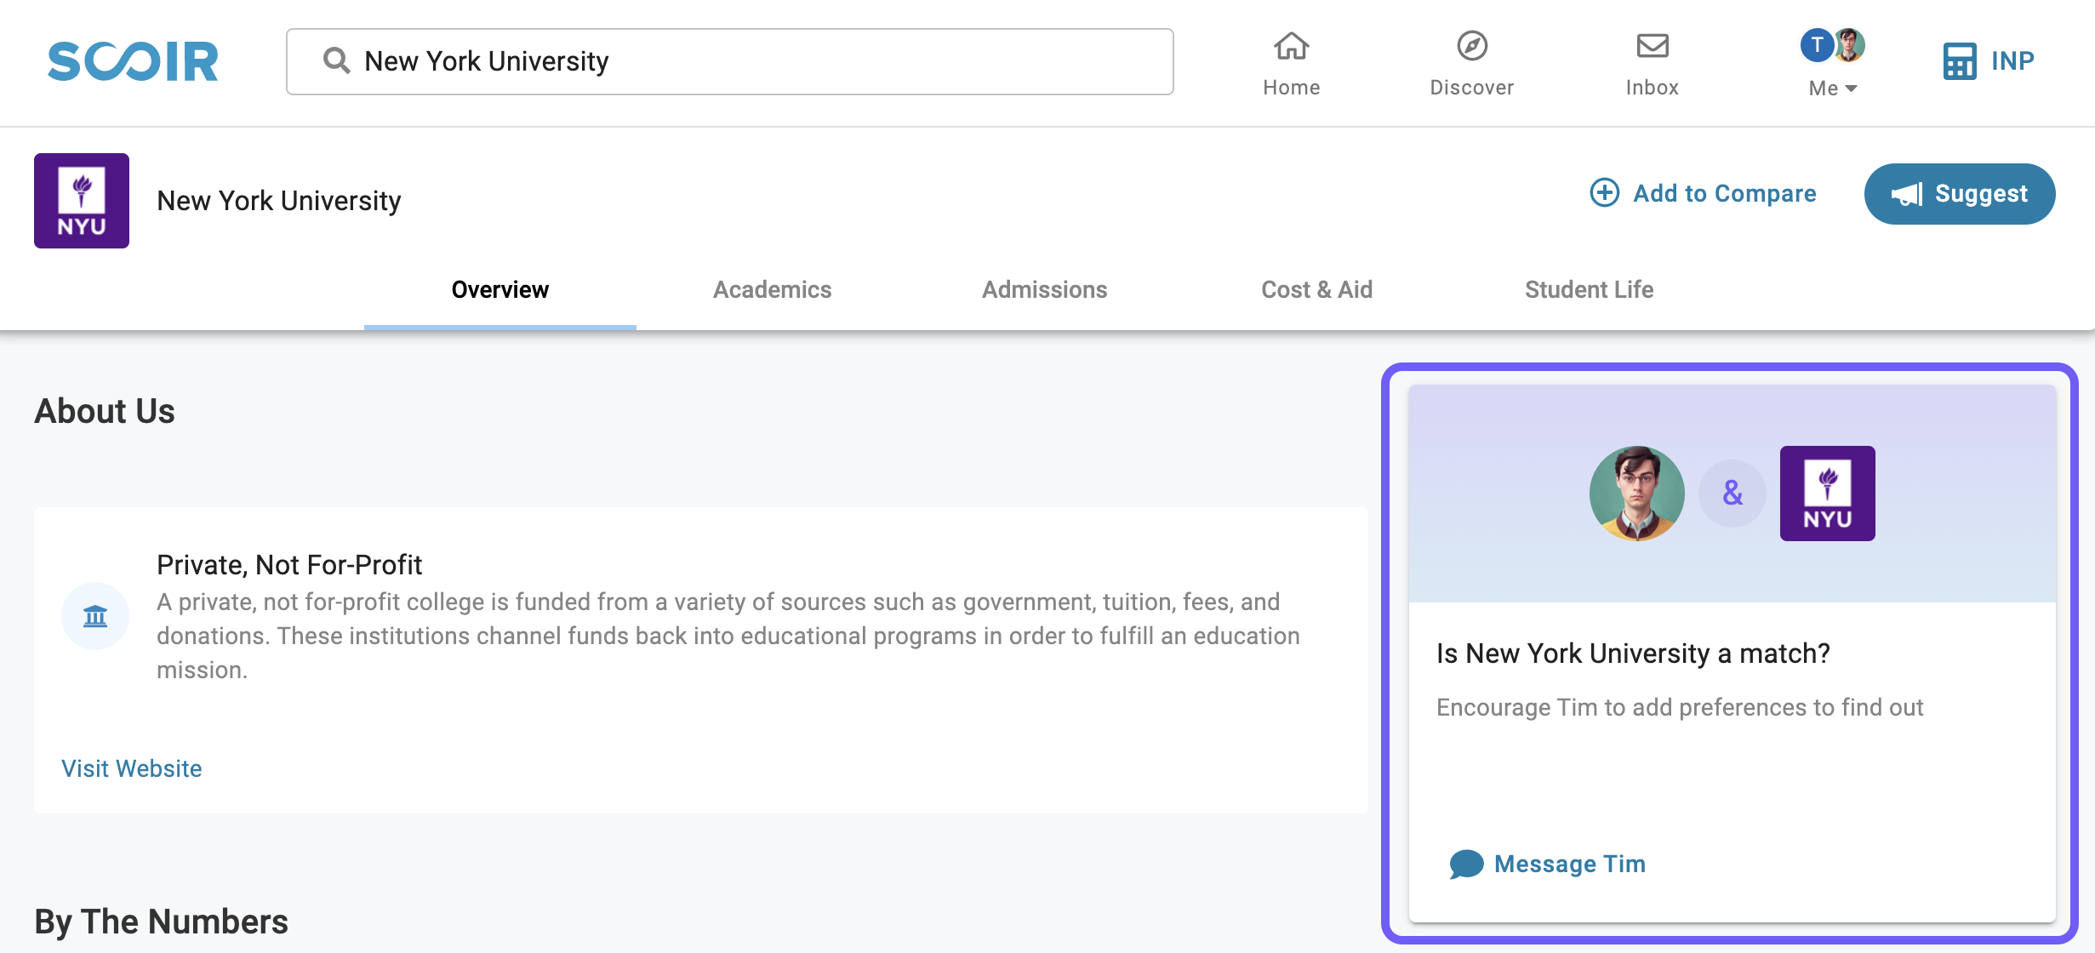The height and width of the screenshot is (953, 2095).
Task: Click the NYU logo beside college name
Action: click(82, 201)
